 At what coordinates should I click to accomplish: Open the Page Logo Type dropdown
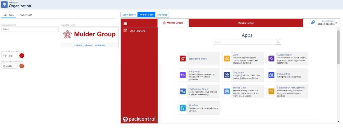[x=30, y=29]
